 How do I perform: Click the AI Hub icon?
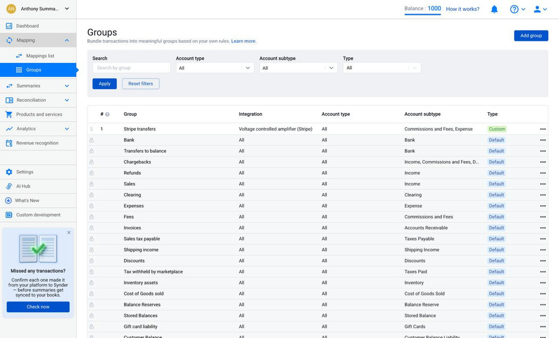[9, 186]
